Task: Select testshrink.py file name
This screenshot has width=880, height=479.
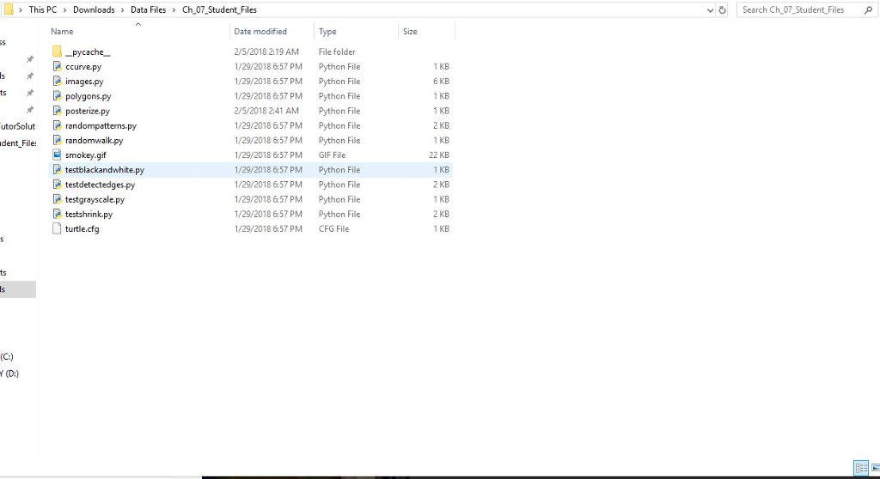Action: pos(89,214)
